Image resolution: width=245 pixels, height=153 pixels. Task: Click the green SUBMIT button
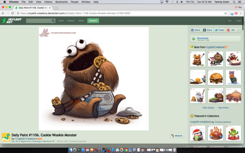point(93,21)
